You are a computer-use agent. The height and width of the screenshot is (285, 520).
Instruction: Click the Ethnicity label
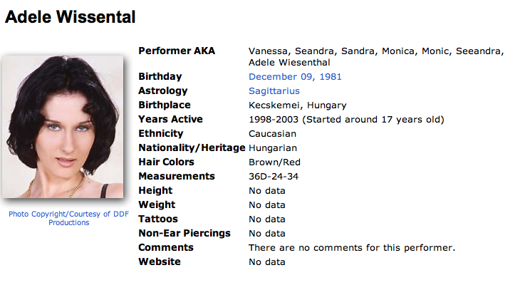pyautogui.click(x=161, y=134)
